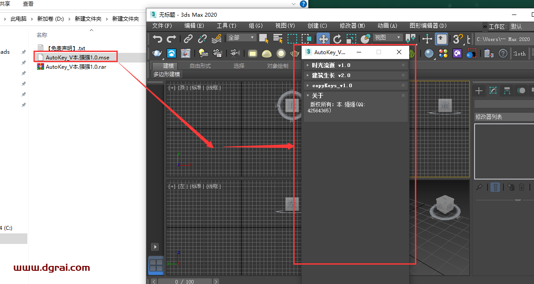This screenshot has height=284, width=534.
Task: Select the Select and Link tool
Action: [x=188, y=39]
